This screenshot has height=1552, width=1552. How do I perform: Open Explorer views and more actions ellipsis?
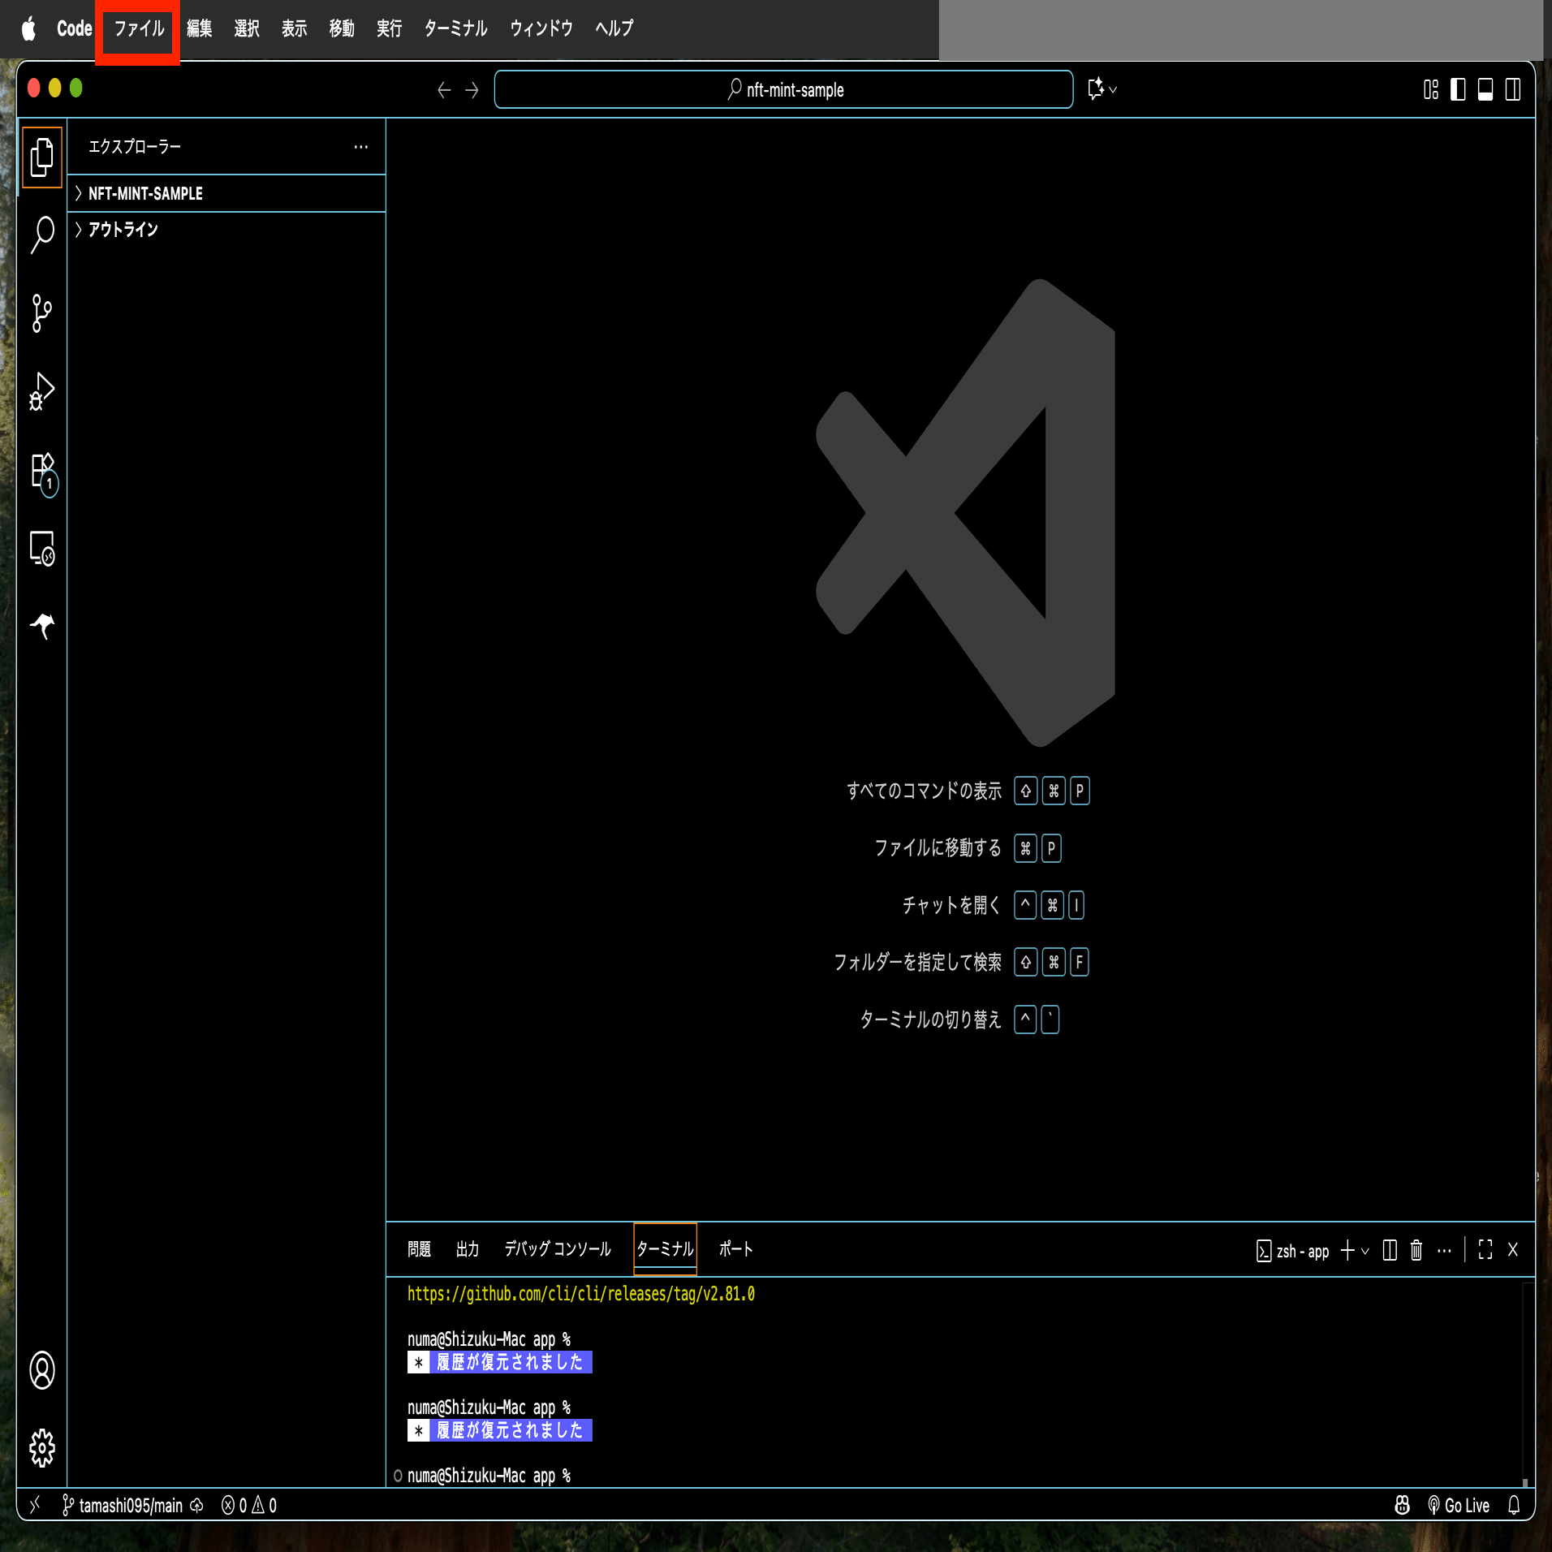point(361,147)
